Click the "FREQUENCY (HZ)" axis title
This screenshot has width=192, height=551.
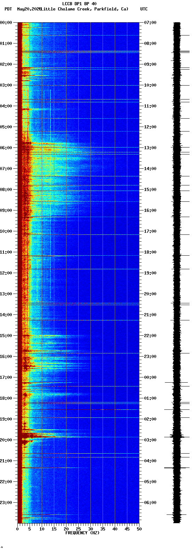82,533
